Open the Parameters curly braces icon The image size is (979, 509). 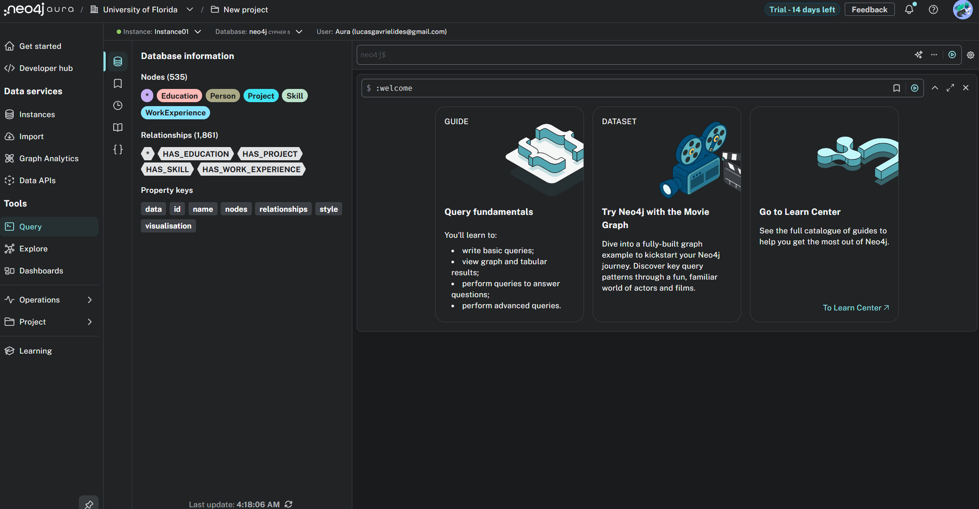118,149
